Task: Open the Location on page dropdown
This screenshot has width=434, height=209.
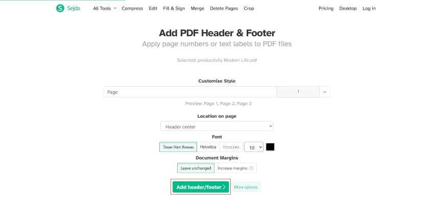Action: click(217, 126)
